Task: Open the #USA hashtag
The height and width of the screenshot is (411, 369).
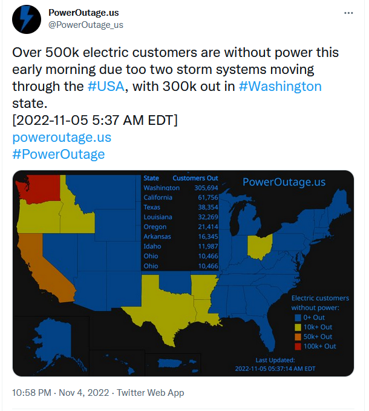Action: pos(106,86)
